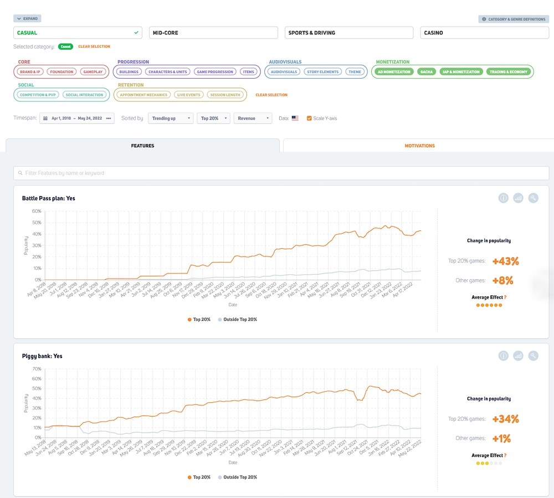Click the green Casual category badge
The image size is (554, 498).
pyautogui.click(x=66, y=47)
